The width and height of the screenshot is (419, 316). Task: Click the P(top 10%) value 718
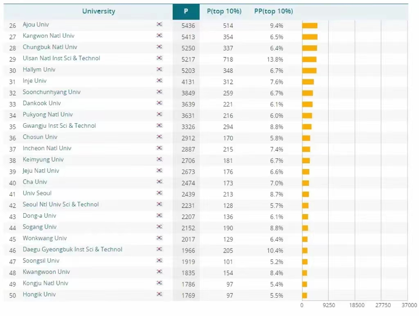tap(228, 59)
